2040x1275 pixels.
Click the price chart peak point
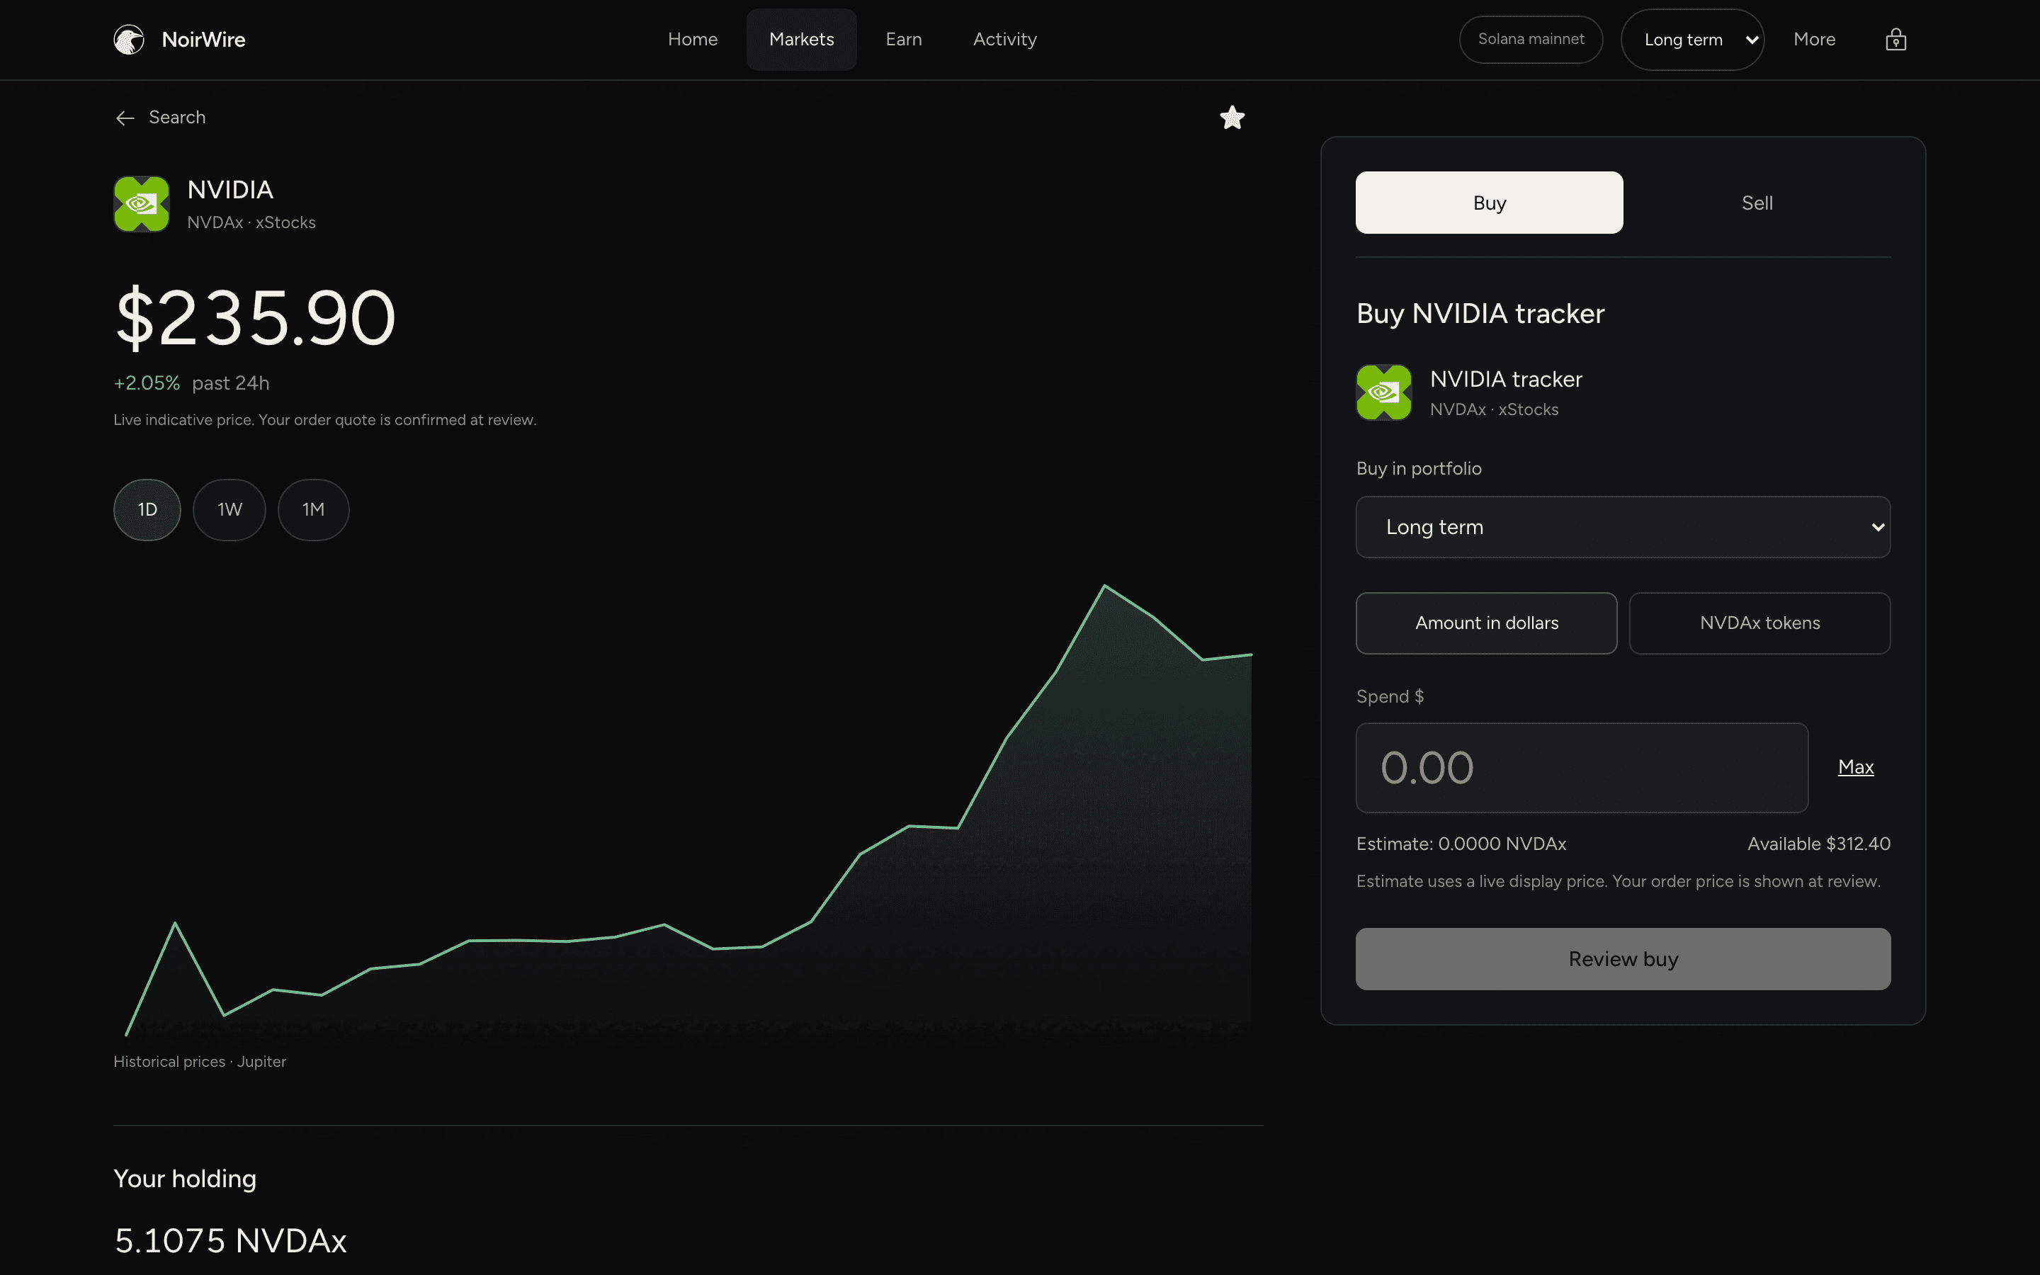(x=1104, y=585)
